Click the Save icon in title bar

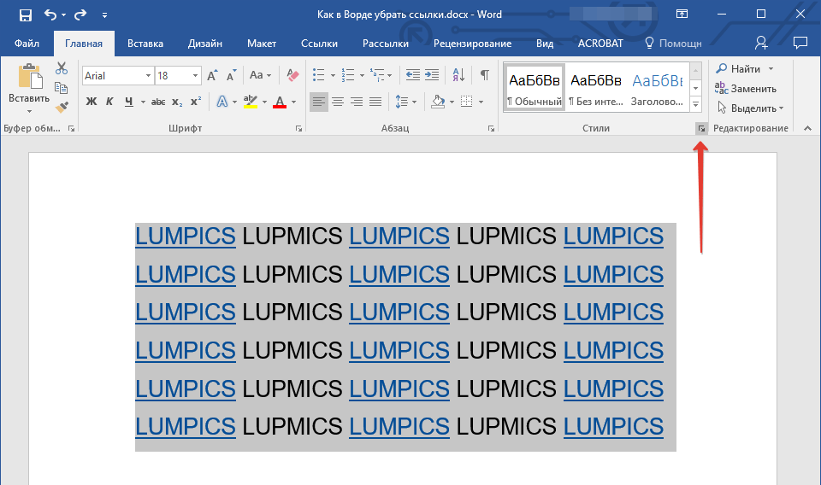[x=25, y=15]
